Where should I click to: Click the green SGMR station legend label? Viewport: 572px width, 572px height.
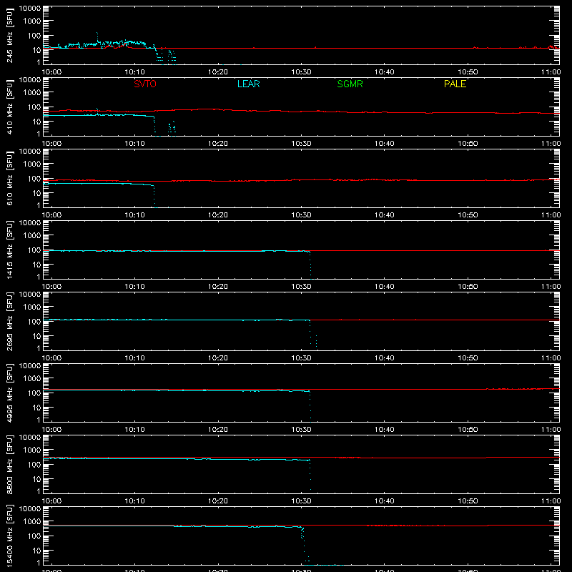point(350,84)
